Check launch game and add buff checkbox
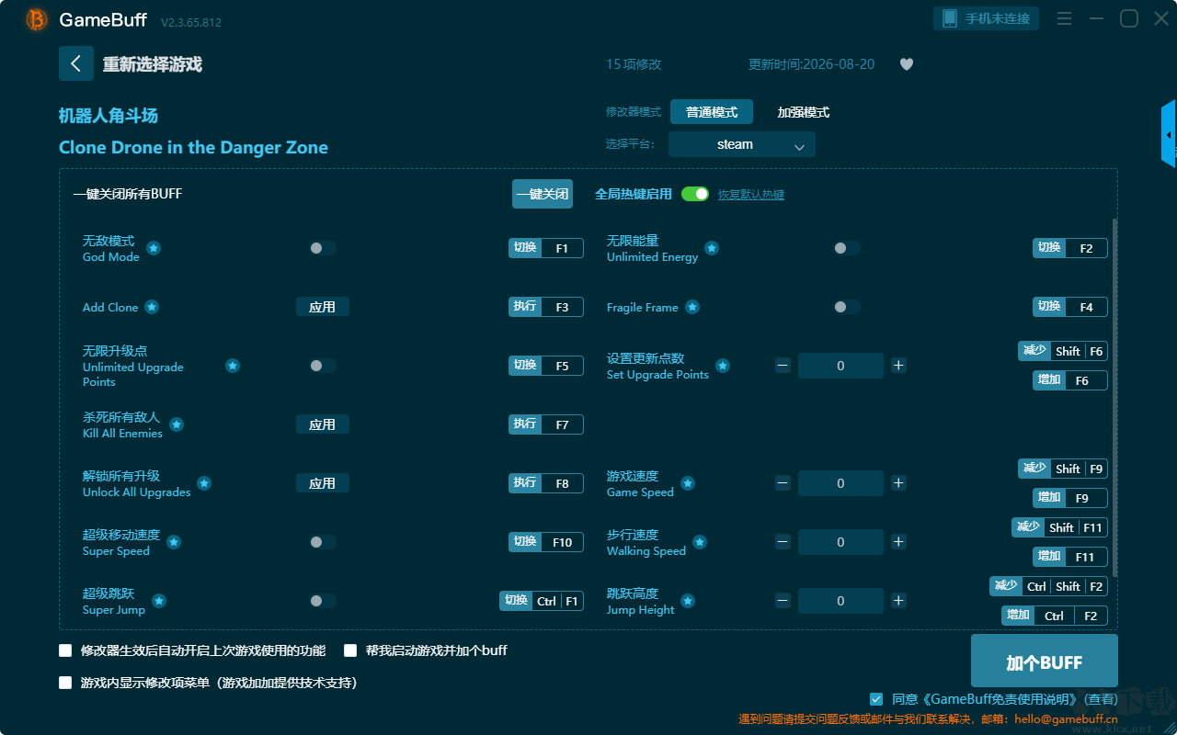 point(350,650)
